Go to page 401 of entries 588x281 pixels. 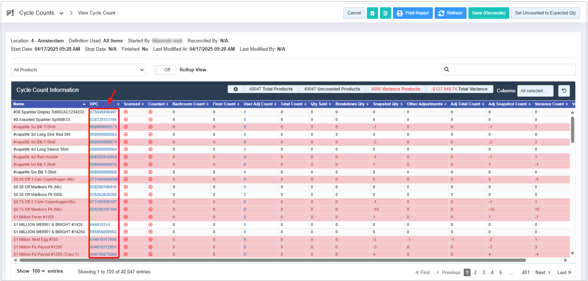[x=526, y=272]
